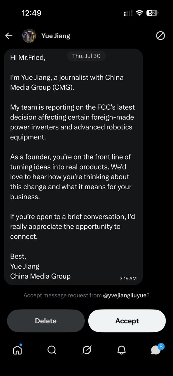Delete the message request
Image resolution: width=173 pixels, height=376 pixels.
(x=46, y=321)
